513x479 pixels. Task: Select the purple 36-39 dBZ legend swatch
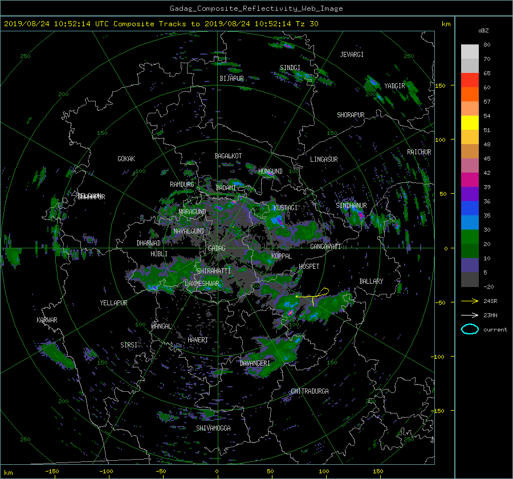[470, 194]
